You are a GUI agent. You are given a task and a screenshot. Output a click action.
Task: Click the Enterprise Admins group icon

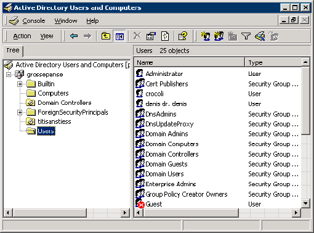[140, 184]
